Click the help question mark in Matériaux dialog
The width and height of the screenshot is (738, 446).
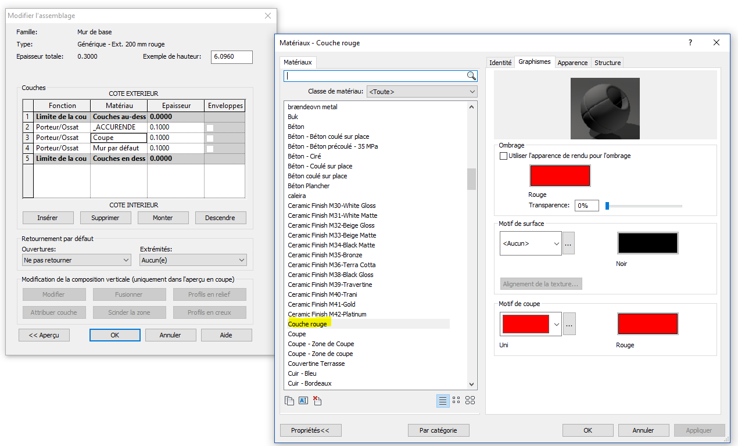coord(690,42)
